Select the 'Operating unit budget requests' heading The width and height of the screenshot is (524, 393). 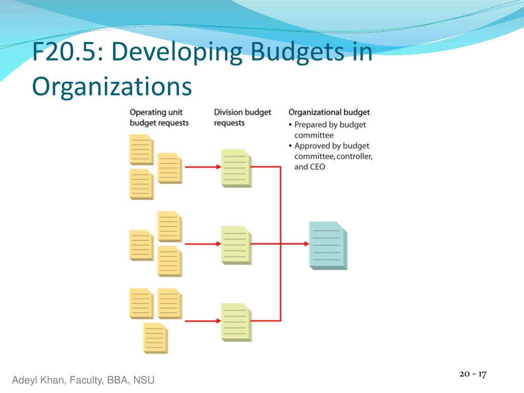click(x=159, y=118)
